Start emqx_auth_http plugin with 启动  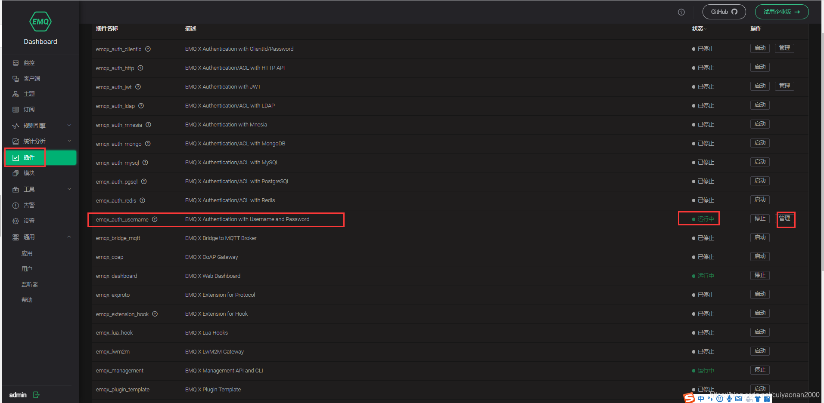(x=760, y=67)
